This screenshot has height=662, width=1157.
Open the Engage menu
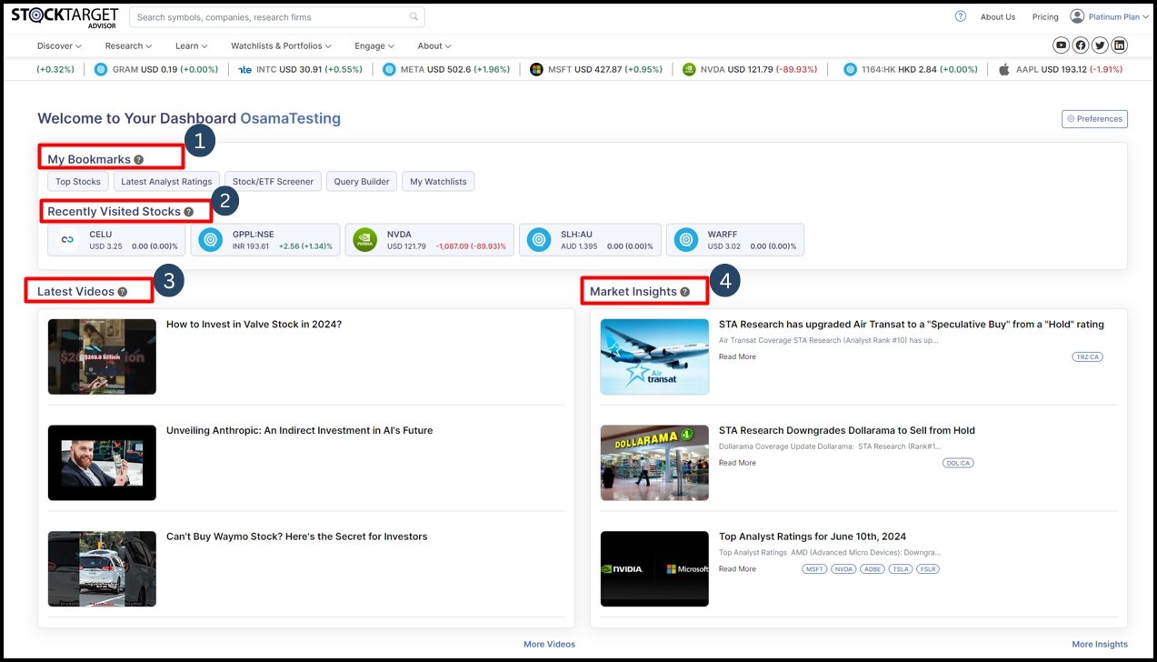[x=374, y=45]
